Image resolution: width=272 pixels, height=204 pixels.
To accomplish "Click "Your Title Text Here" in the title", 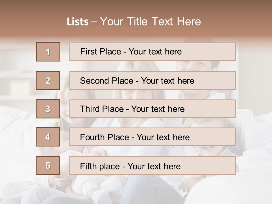I will click(x=150, y=22).
